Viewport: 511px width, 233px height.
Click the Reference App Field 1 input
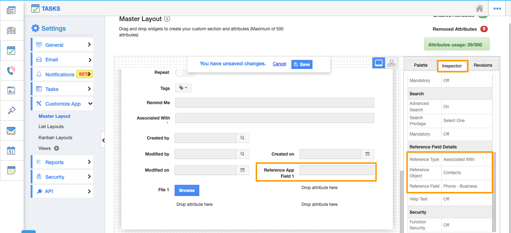click(337, 171)
